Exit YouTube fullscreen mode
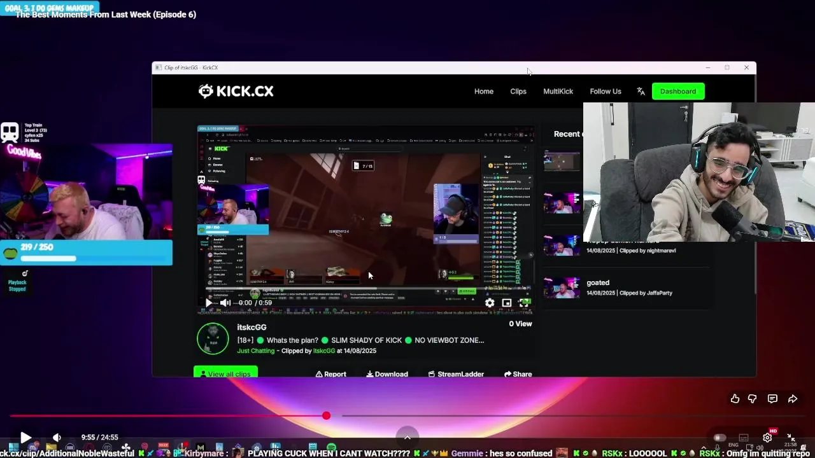815x458 pixels. click(791, 438)
